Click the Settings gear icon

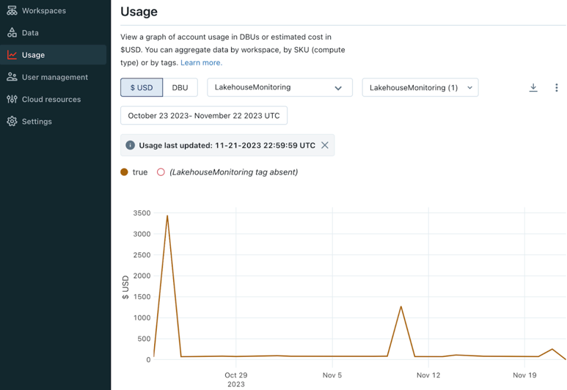click(x=12, y=121)
